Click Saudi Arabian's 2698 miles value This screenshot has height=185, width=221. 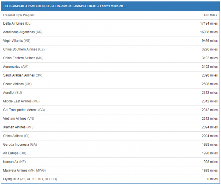210,75
